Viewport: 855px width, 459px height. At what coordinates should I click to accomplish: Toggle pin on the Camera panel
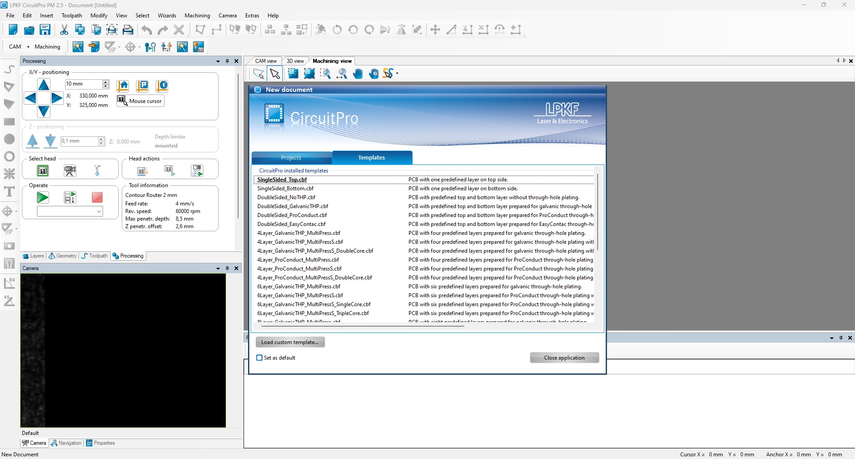coord(227,268)
